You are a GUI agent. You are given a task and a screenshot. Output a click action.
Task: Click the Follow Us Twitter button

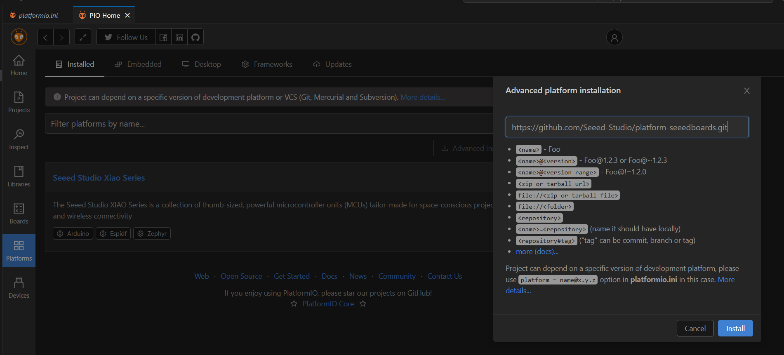click(126, 38)
